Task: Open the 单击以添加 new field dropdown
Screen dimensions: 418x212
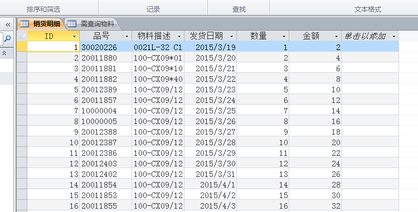Action: coord(393,36)
